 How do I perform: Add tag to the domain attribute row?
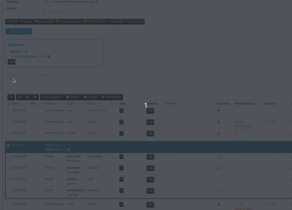click(121, 133)
